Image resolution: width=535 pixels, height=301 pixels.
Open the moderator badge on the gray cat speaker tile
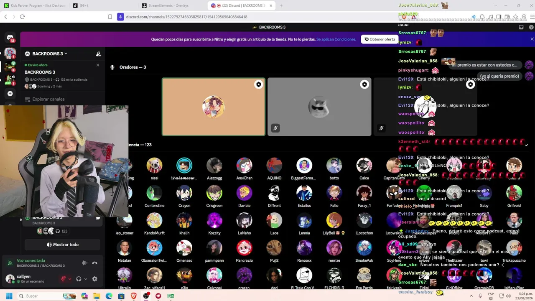click(x=364, y=84)
